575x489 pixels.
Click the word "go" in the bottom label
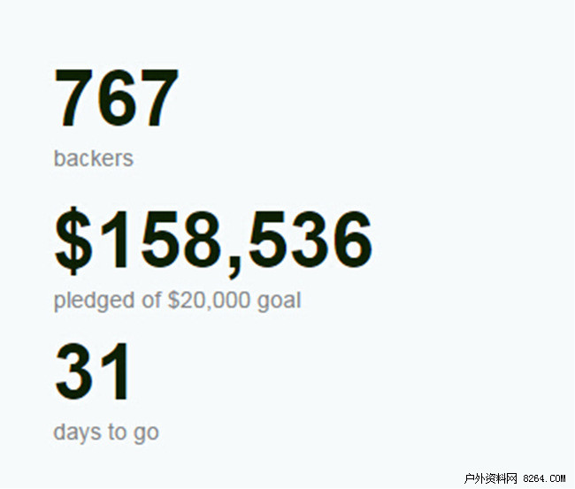(x=147, y=433)
